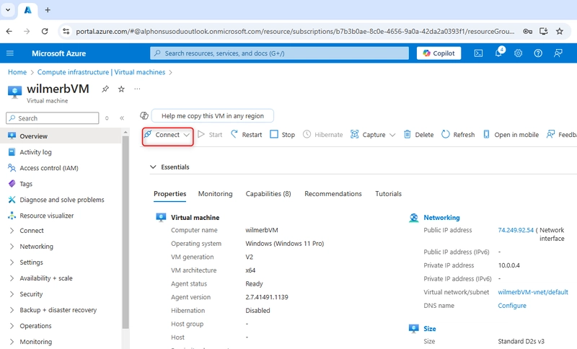This screenshot has width=577, height=349.
Task: Refresh the VM overview
Action: tap(458, 135)
